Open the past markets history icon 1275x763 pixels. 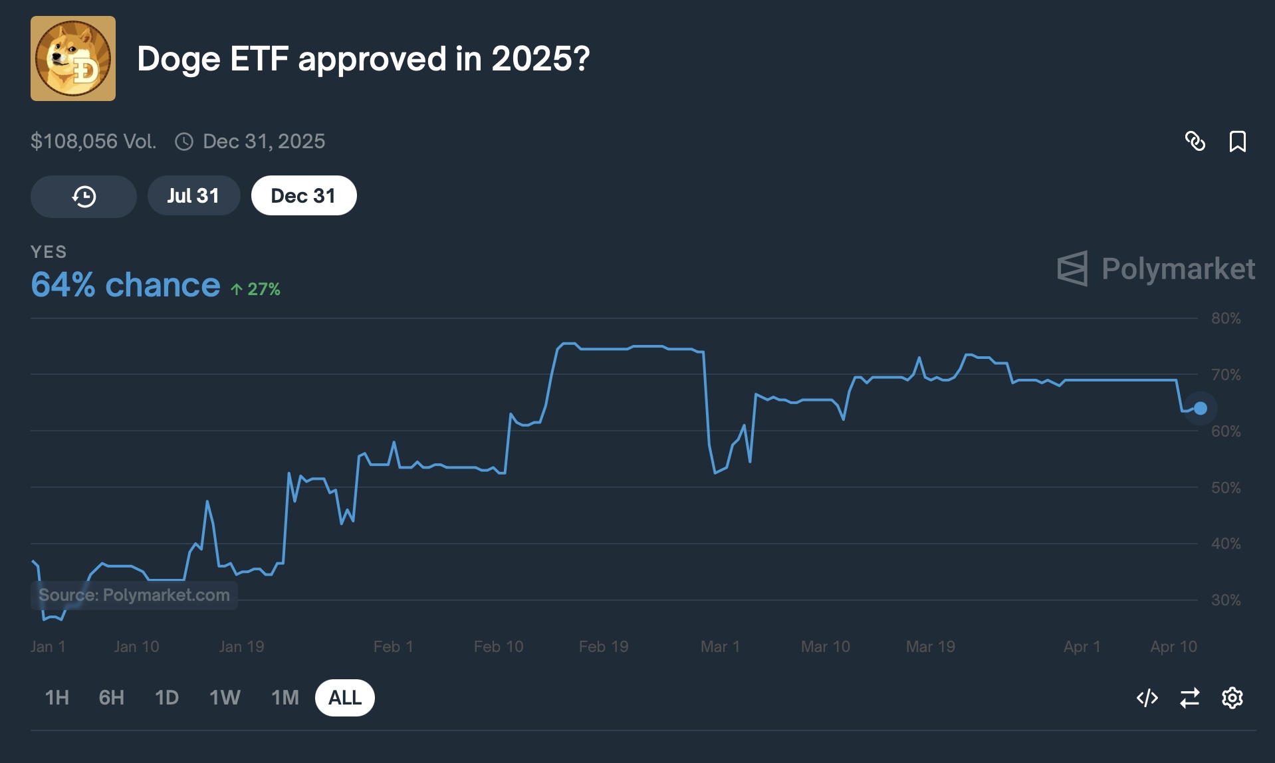tap(84, 196)
